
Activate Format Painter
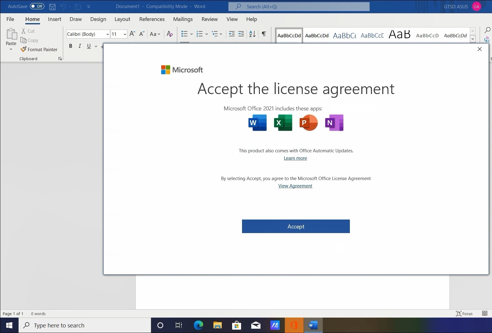(39, 49)
